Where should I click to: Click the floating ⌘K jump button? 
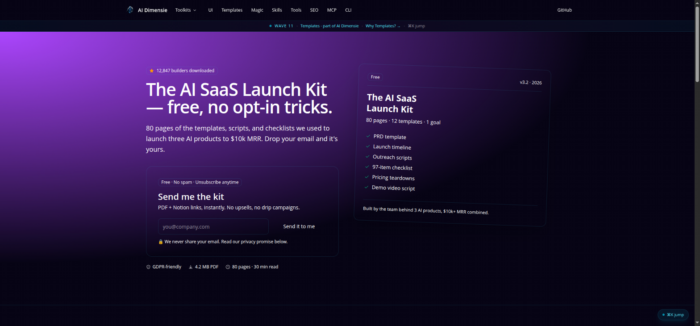673,315
